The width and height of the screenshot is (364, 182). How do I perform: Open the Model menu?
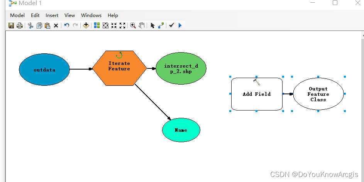(x=17, y=15)
